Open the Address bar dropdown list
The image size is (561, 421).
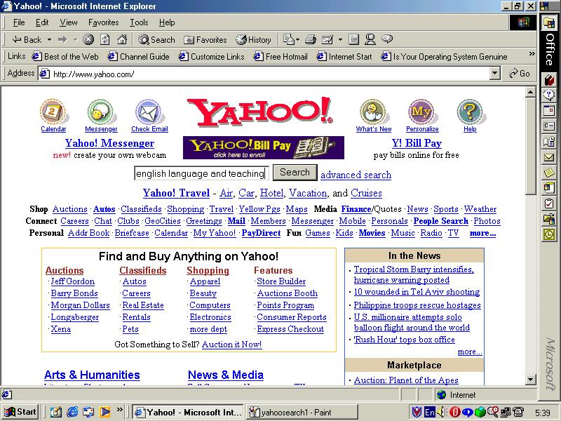tap(494, 74)
